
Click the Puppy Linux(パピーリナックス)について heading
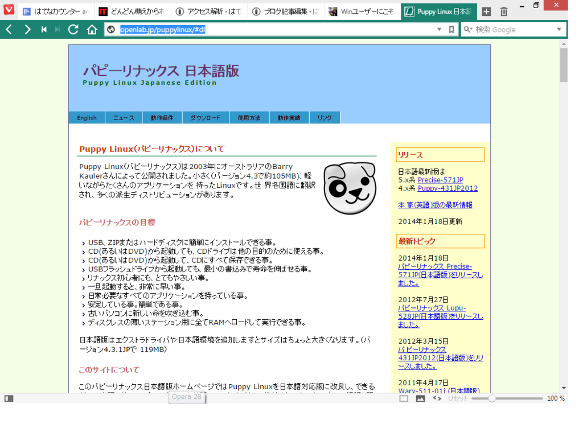point(152,149)
